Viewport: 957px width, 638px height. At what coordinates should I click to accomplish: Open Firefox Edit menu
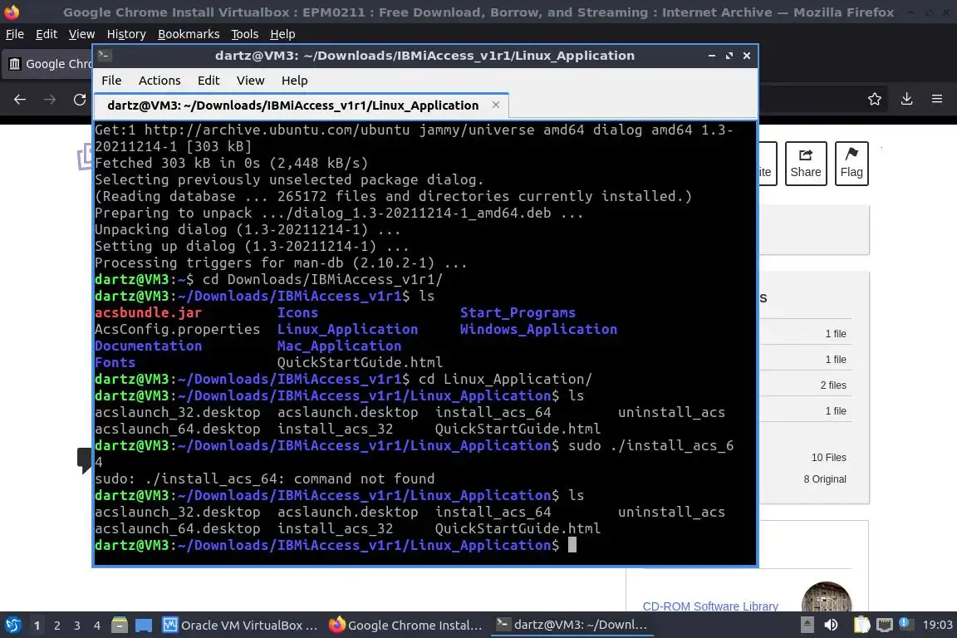pyautogui.click(x=47, y=34)
